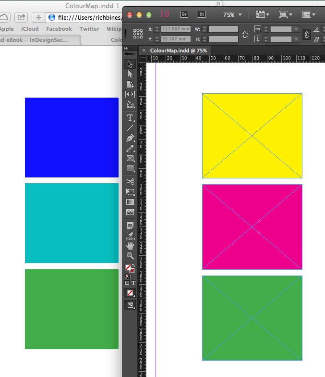The height and width of the screenshot is (377, 325).
Task: Open iCloud bookmark in Safari
Action: tap(30, 29)
